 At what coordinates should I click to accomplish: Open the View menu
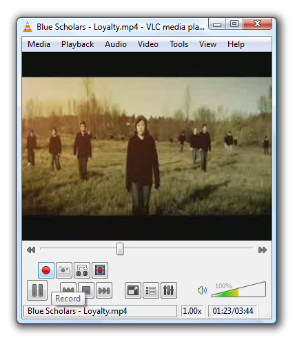click(207, 44)
